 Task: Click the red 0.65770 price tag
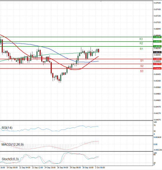point(157,64)
